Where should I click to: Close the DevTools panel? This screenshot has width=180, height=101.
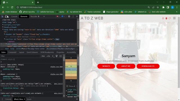point(77,17)
